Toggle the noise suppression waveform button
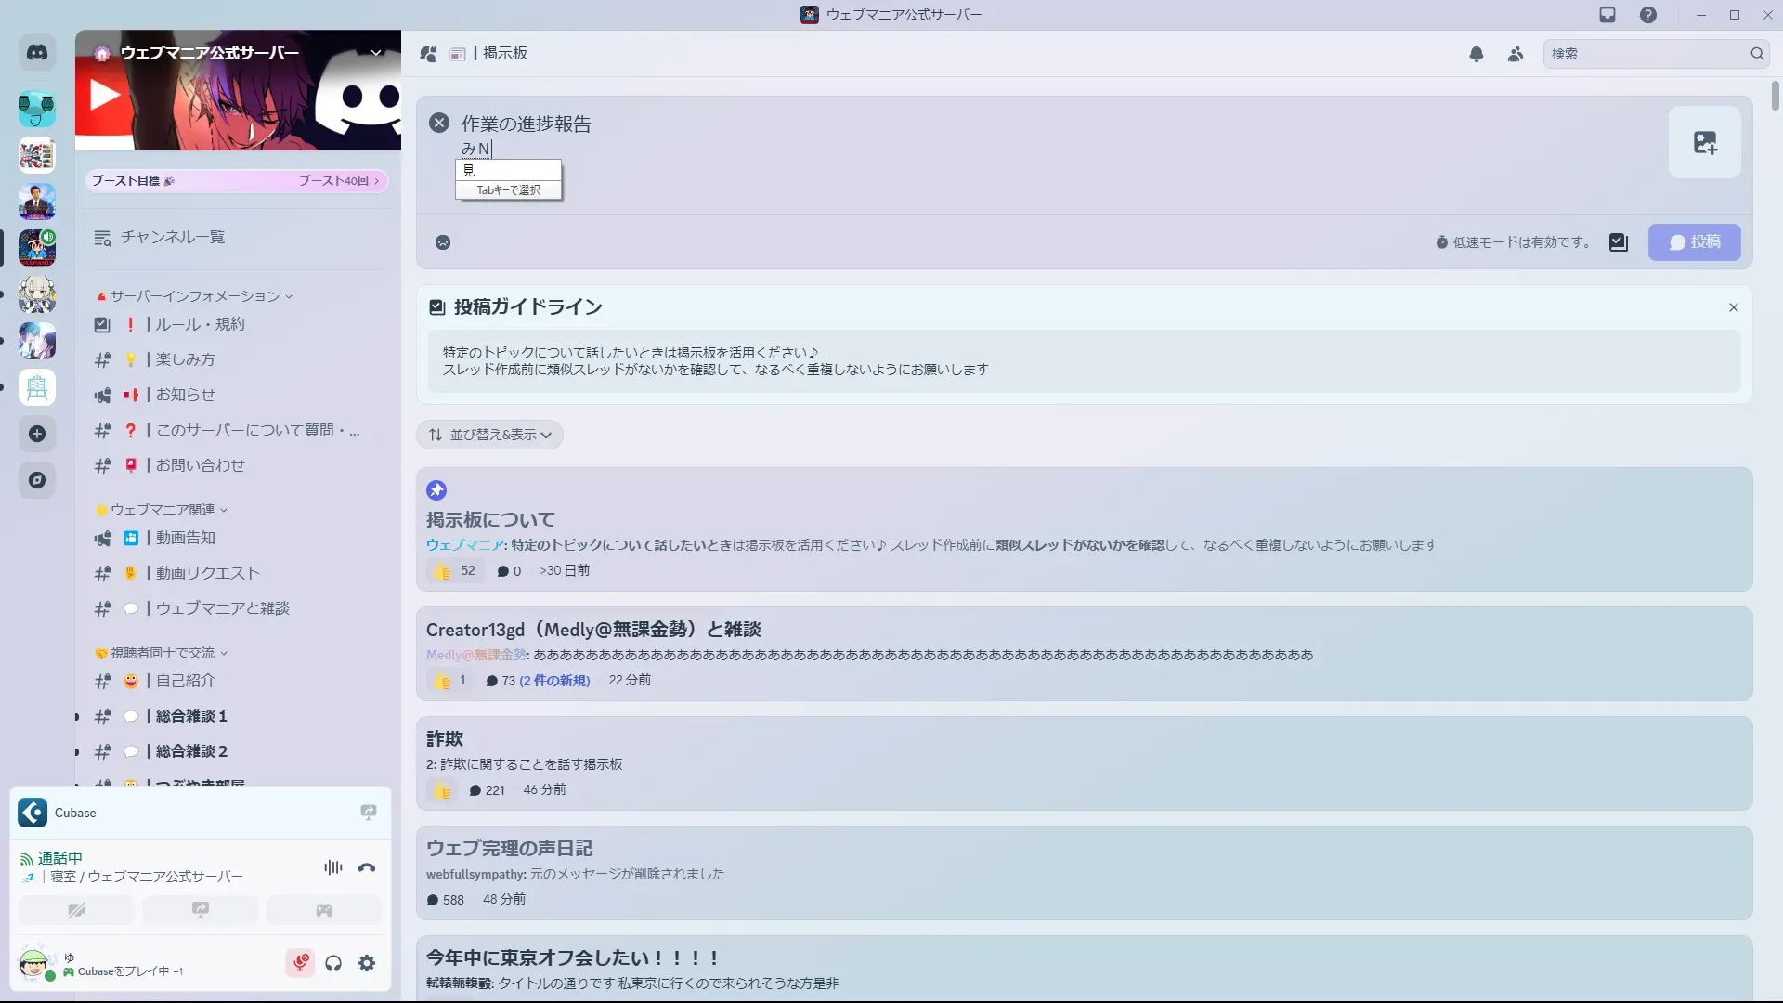 pos(332,867)
